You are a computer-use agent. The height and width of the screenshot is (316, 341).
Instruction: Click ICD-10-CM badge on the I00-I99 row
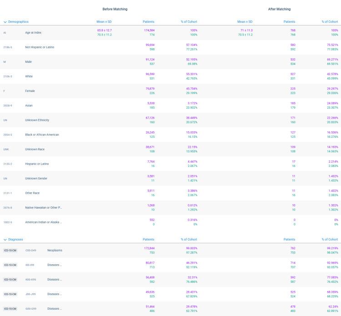[10, 265]
